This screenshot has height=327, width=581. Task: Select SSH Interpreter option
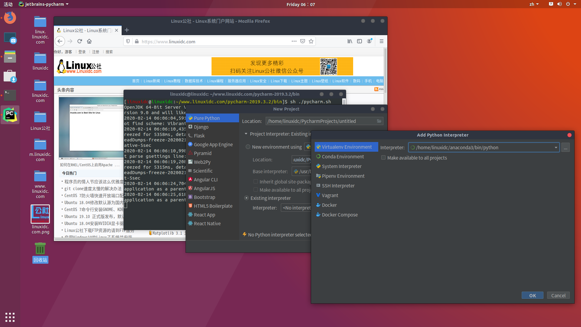(x=338, y=185)
